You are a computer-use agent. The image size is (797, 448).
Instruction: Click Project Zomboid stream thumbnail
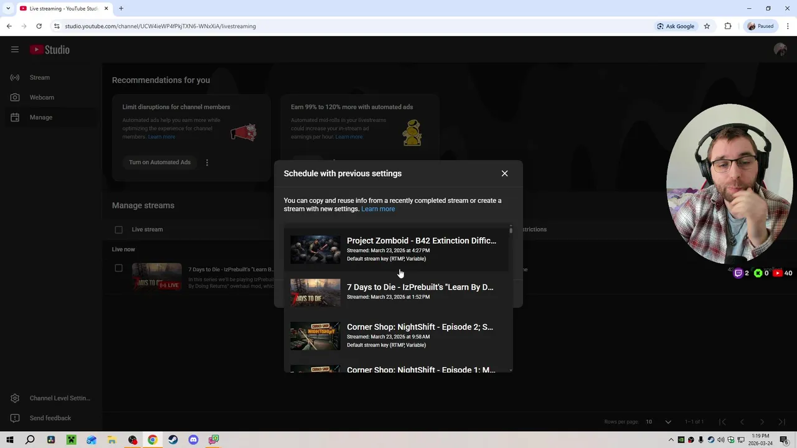pyautogui.click(x=315, y=249)
